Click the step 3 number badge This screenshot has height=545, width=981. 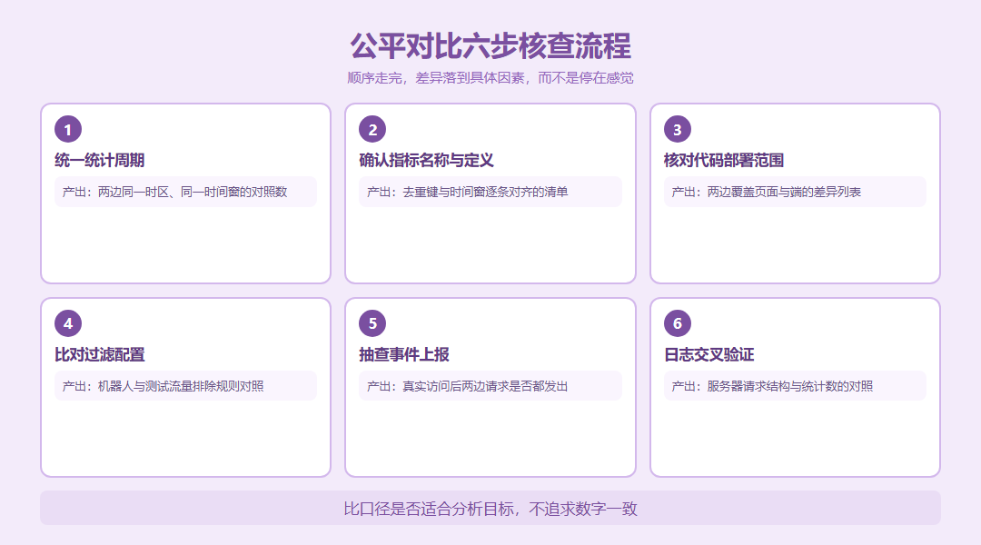click(677, 130)
